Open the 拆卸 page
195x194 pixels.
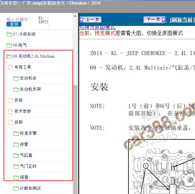pos(18,122)
